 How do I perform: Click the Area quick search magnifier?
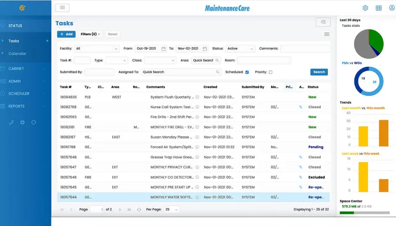coord(217,60)
